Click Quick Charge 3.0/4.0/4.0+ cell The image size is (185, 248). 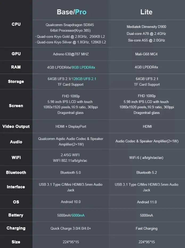coord(71,228)
